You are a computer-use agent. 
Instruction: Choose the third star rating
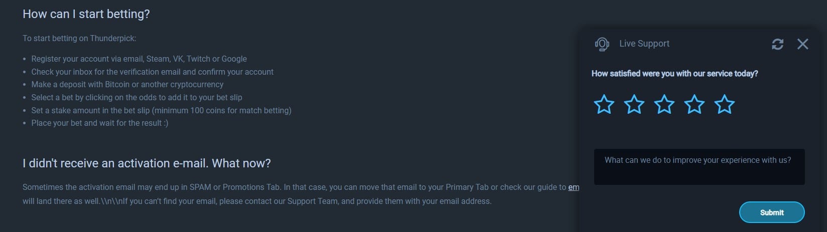[664, 105]
